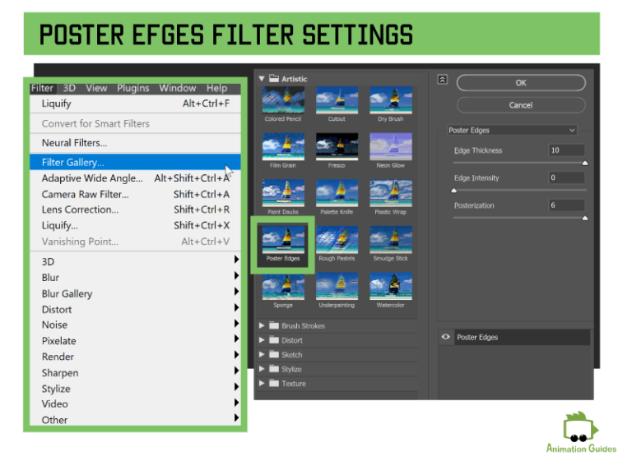632x461 pixels.
Task: Select the Poster Edges filter thumbnail
Action: click(x=282, y=238)
